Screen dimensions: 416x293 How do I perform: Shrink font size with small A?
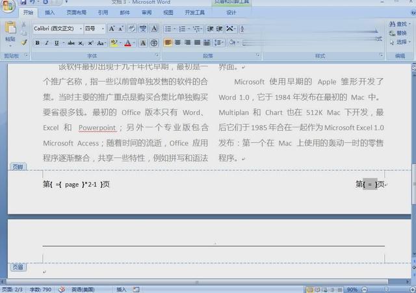121,29
